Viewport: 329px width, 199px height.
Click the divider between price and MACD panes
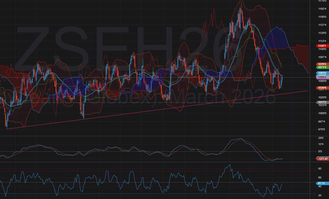pyautogui.click(x=161, y=136)
